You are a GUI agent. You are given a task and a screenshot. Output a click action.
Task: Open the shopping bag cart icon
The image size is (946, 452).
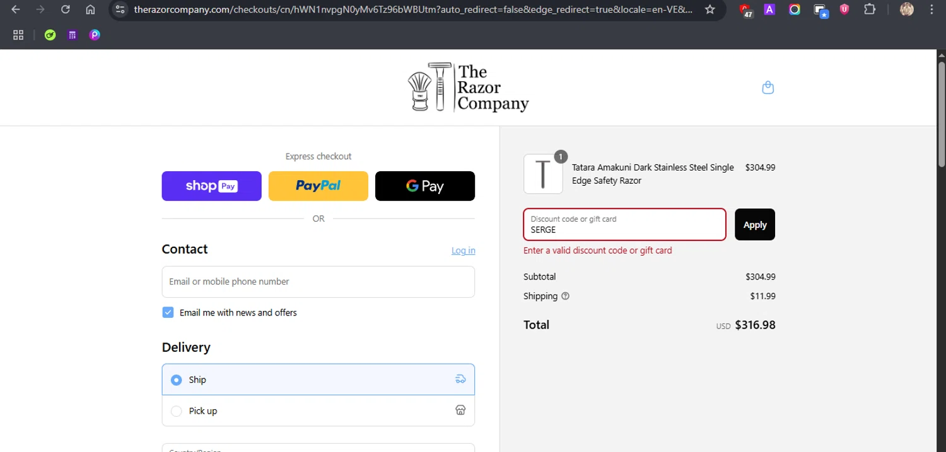click(x=768, y=88)
